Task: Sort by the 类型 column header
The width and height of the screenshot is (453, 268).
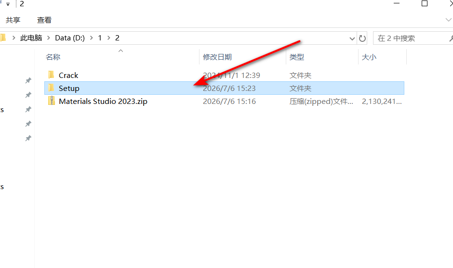Action: (x=297, y=57)
